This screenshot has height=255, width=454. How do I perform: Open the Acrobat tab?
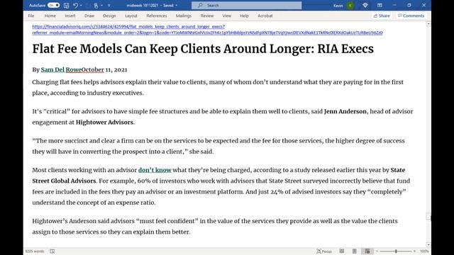point(265,16)
